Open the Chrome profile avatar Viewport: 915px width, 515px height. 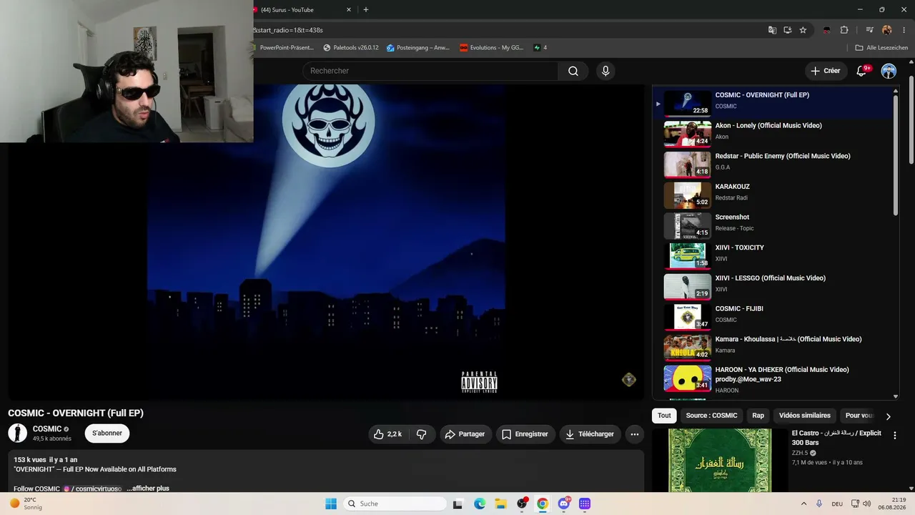click(887, 30)
